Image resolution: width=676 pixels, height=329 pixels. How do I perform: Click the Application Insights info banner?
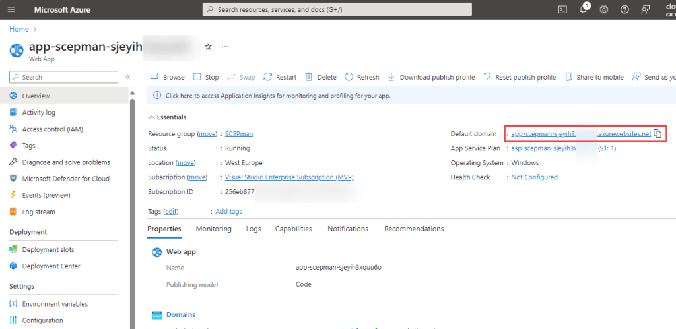click(x=411, y=96)
